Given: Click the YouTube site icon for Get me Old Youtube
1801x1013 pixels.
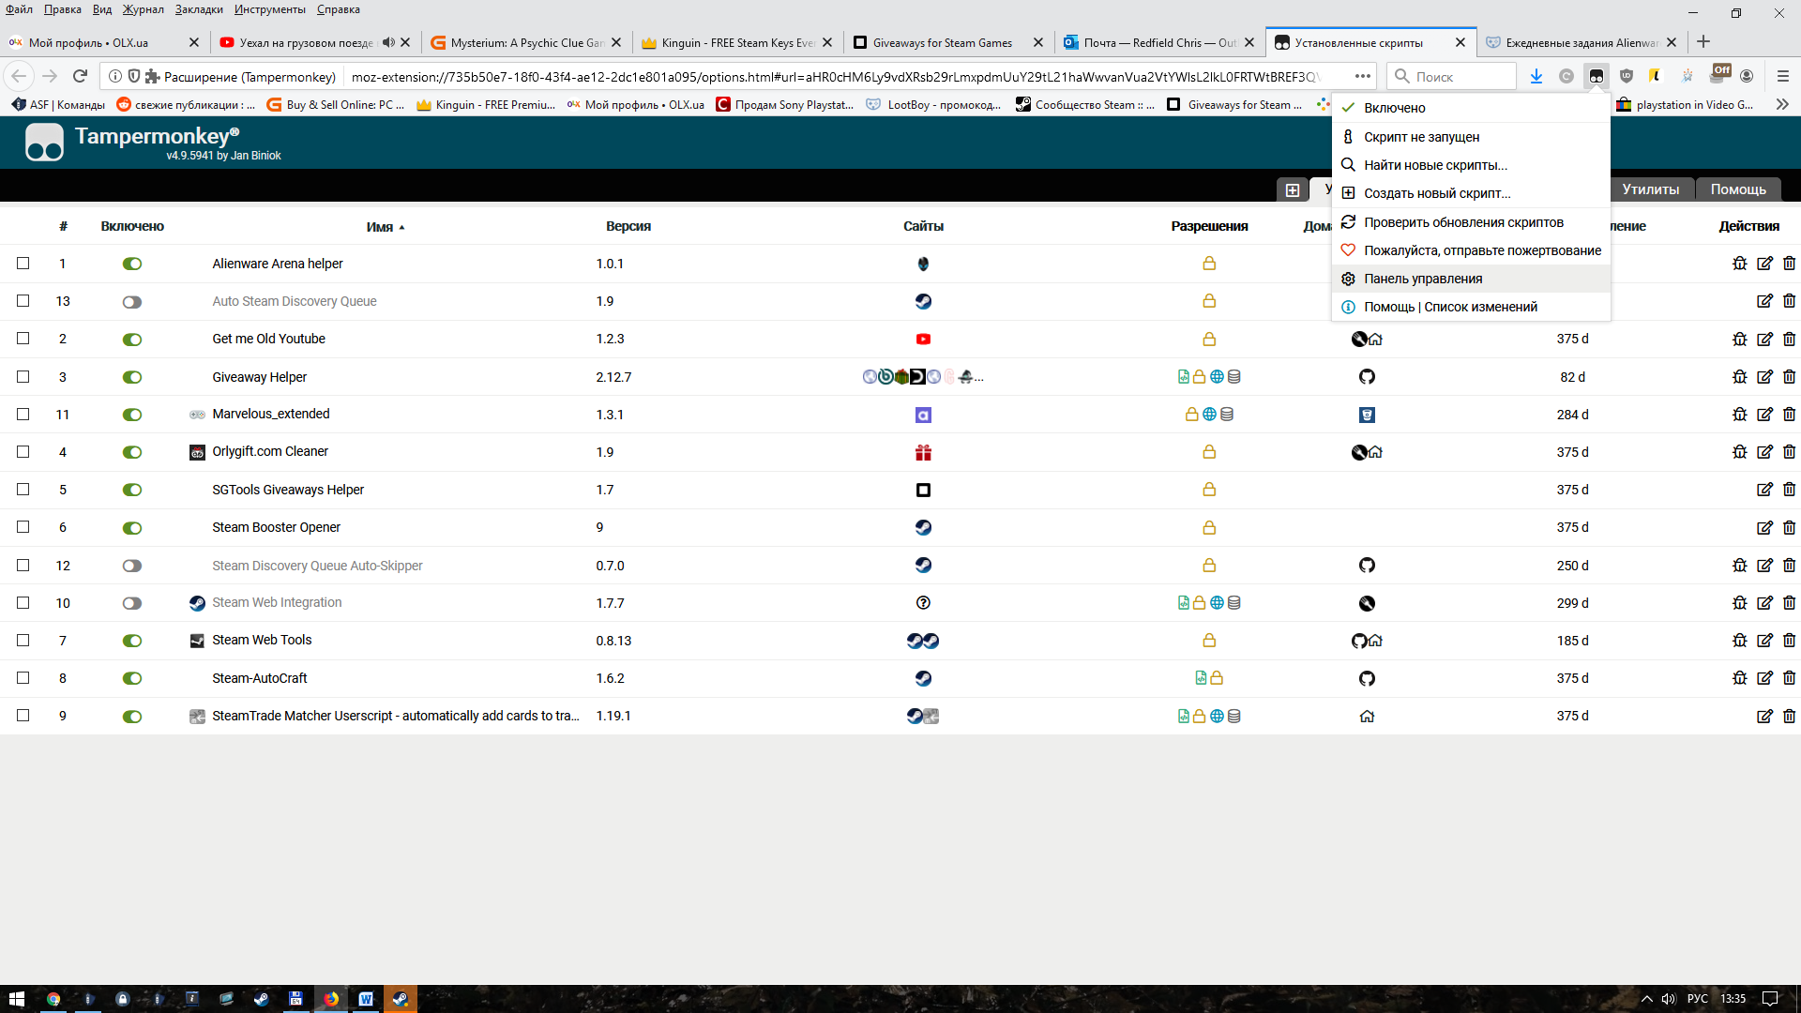Looking at the screenshot, I should click(x=923, y=339).
